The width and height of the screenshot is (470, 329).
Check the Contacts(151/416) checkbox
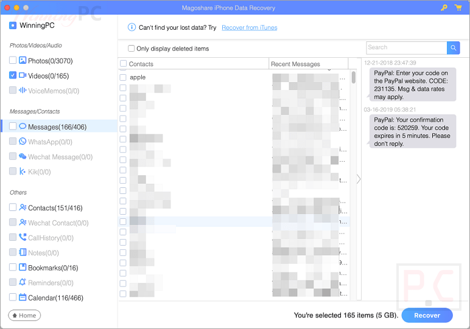pos(13,207)
